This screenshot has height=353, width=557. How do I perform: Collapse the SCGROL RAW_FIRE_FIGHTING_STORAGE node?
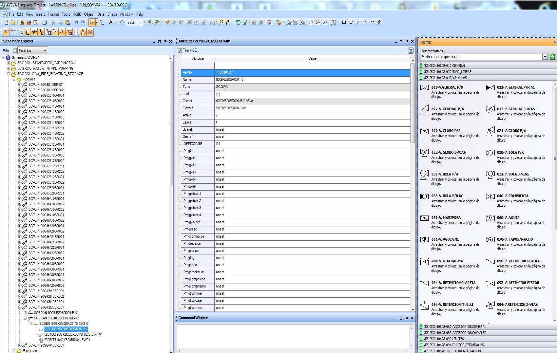tap(8, 74)
